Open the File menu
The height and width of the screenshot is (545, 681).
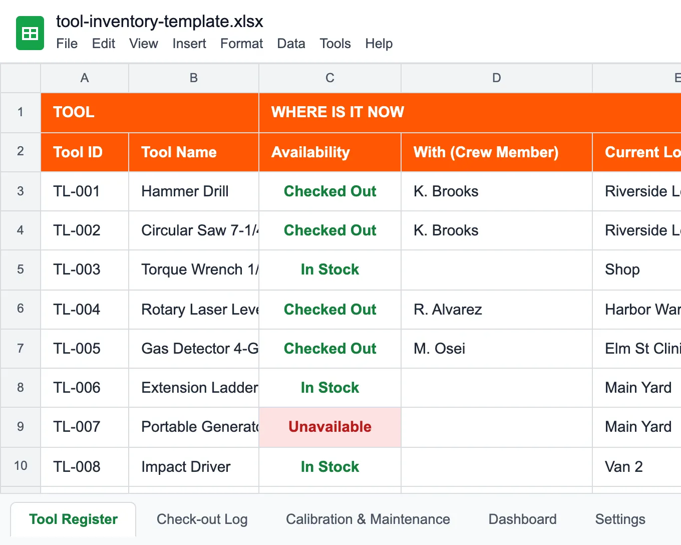point(67,44)
